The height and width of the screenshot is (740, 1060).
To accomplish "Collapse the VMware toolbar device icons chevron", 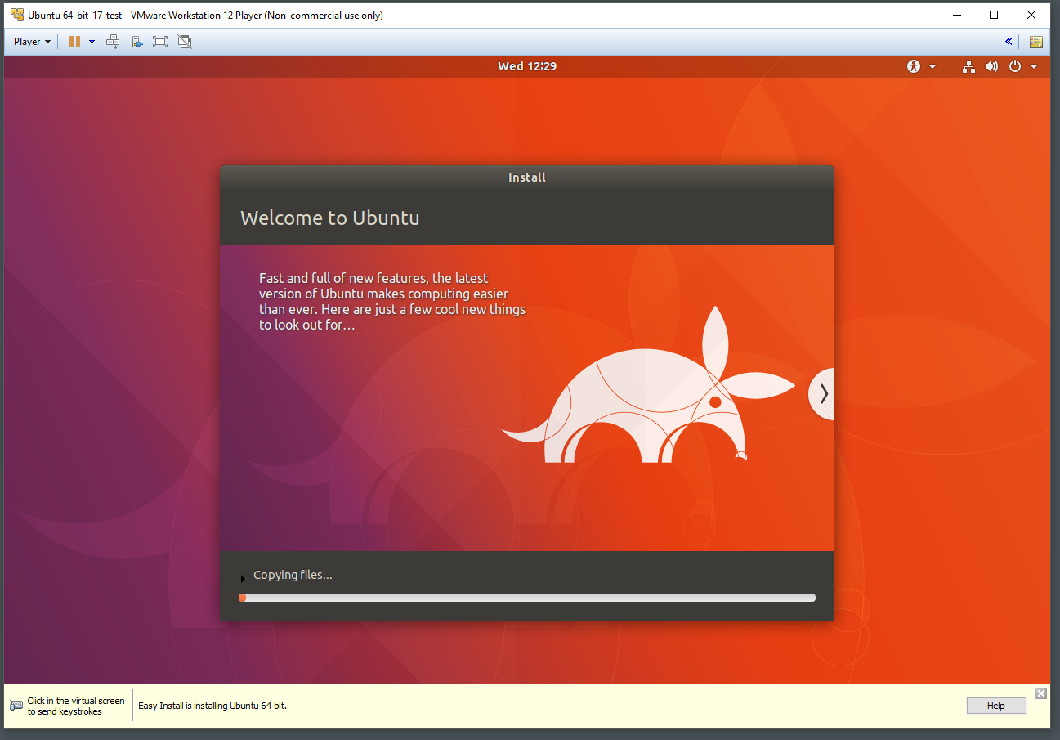I will (x=1009, y=42).
